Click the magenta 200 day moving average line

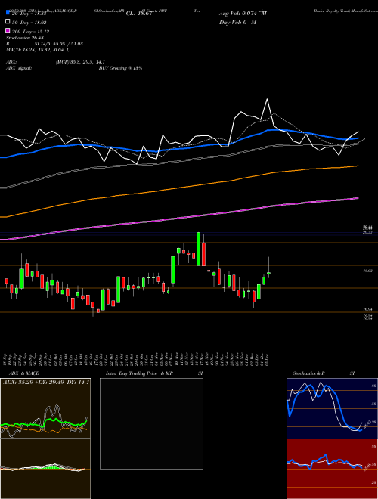tap(178, 218)
